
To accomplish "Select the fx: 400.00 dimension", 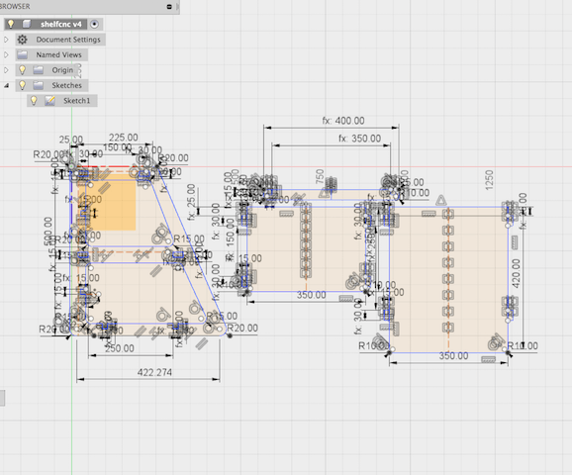I will click(x=343, y=121).
